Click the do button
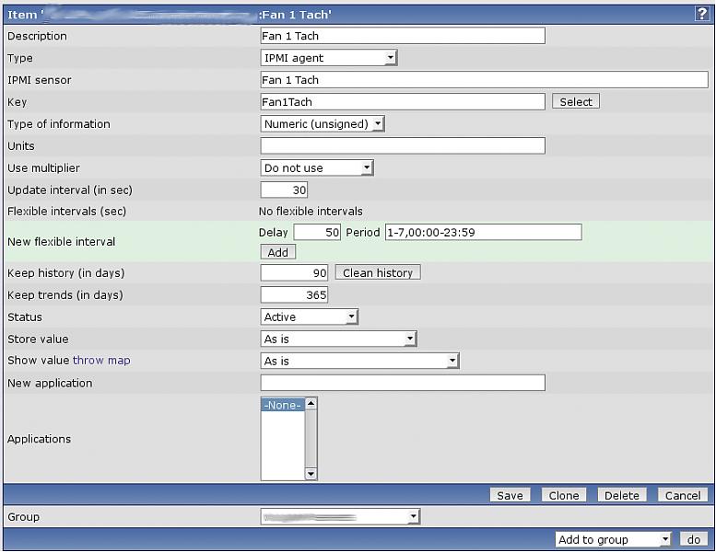This screenshot has height=552, width=716. coord(694,540)
